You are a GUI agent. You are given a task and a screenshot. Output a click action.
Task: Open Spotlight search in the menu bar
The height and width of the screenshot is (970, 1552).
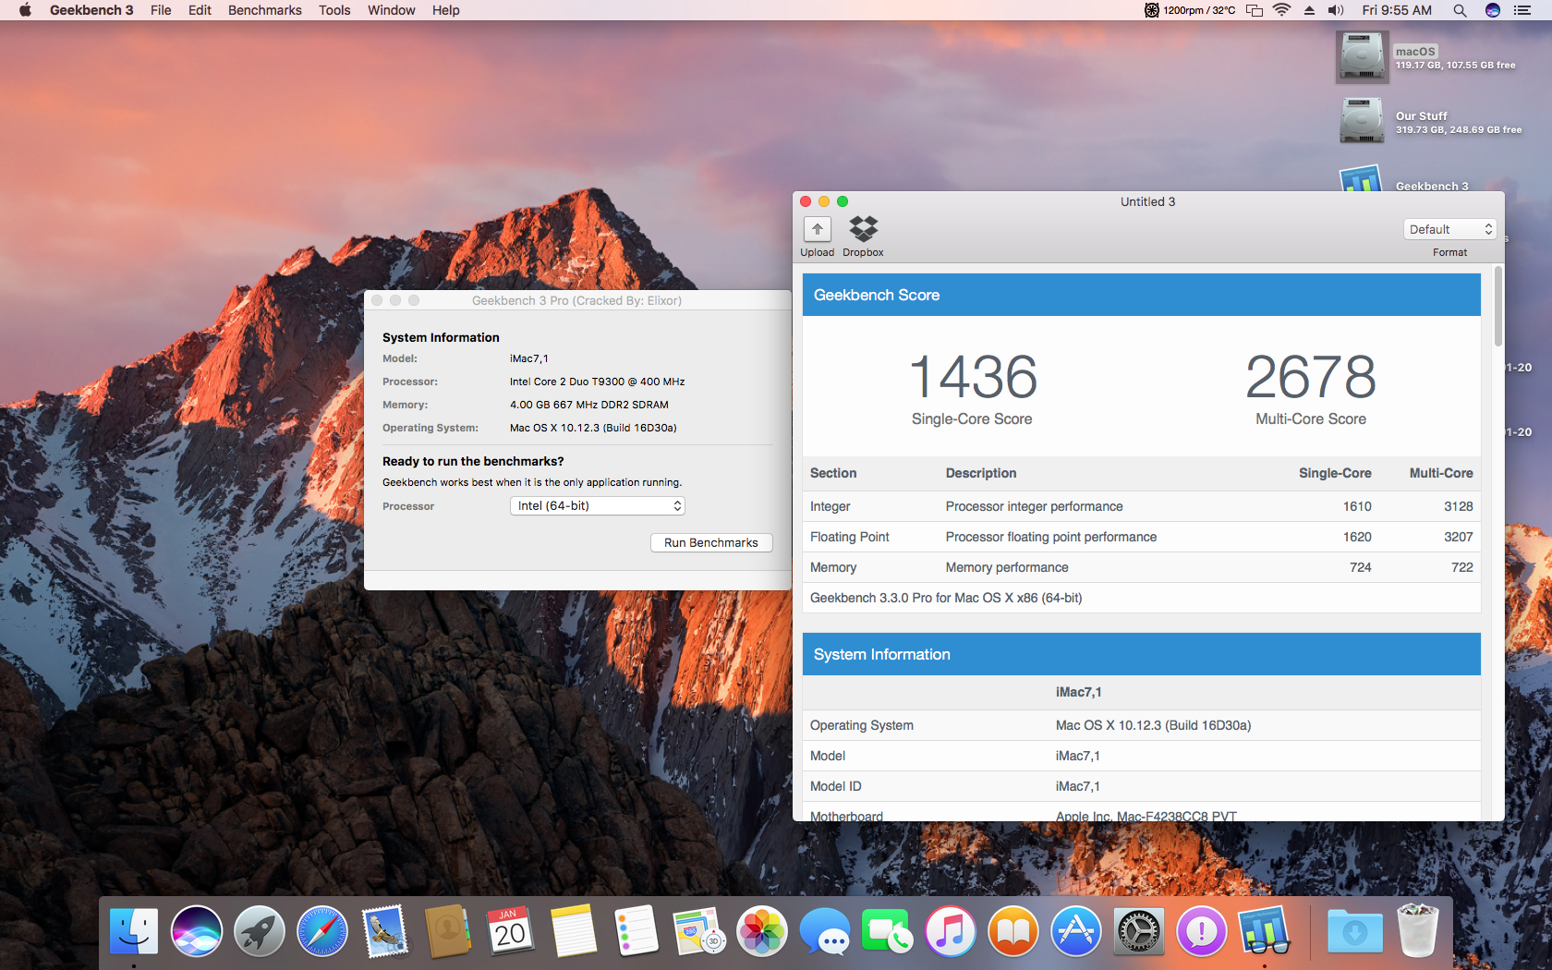click(x=1460, y=10)
